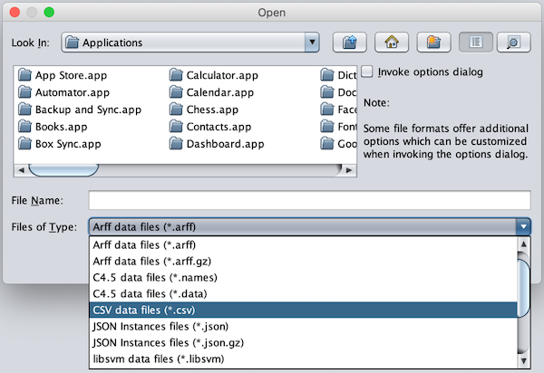Screen dimensions: 544x373
Task: Click the file list right scroll arrow
Action: coord(349,170)
